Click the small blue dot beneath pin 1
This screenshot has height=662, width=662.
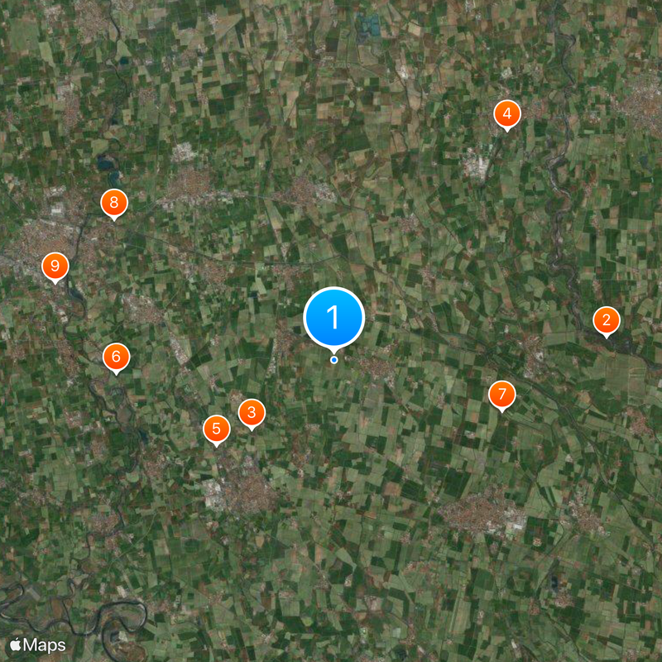[x=334, y=360]
